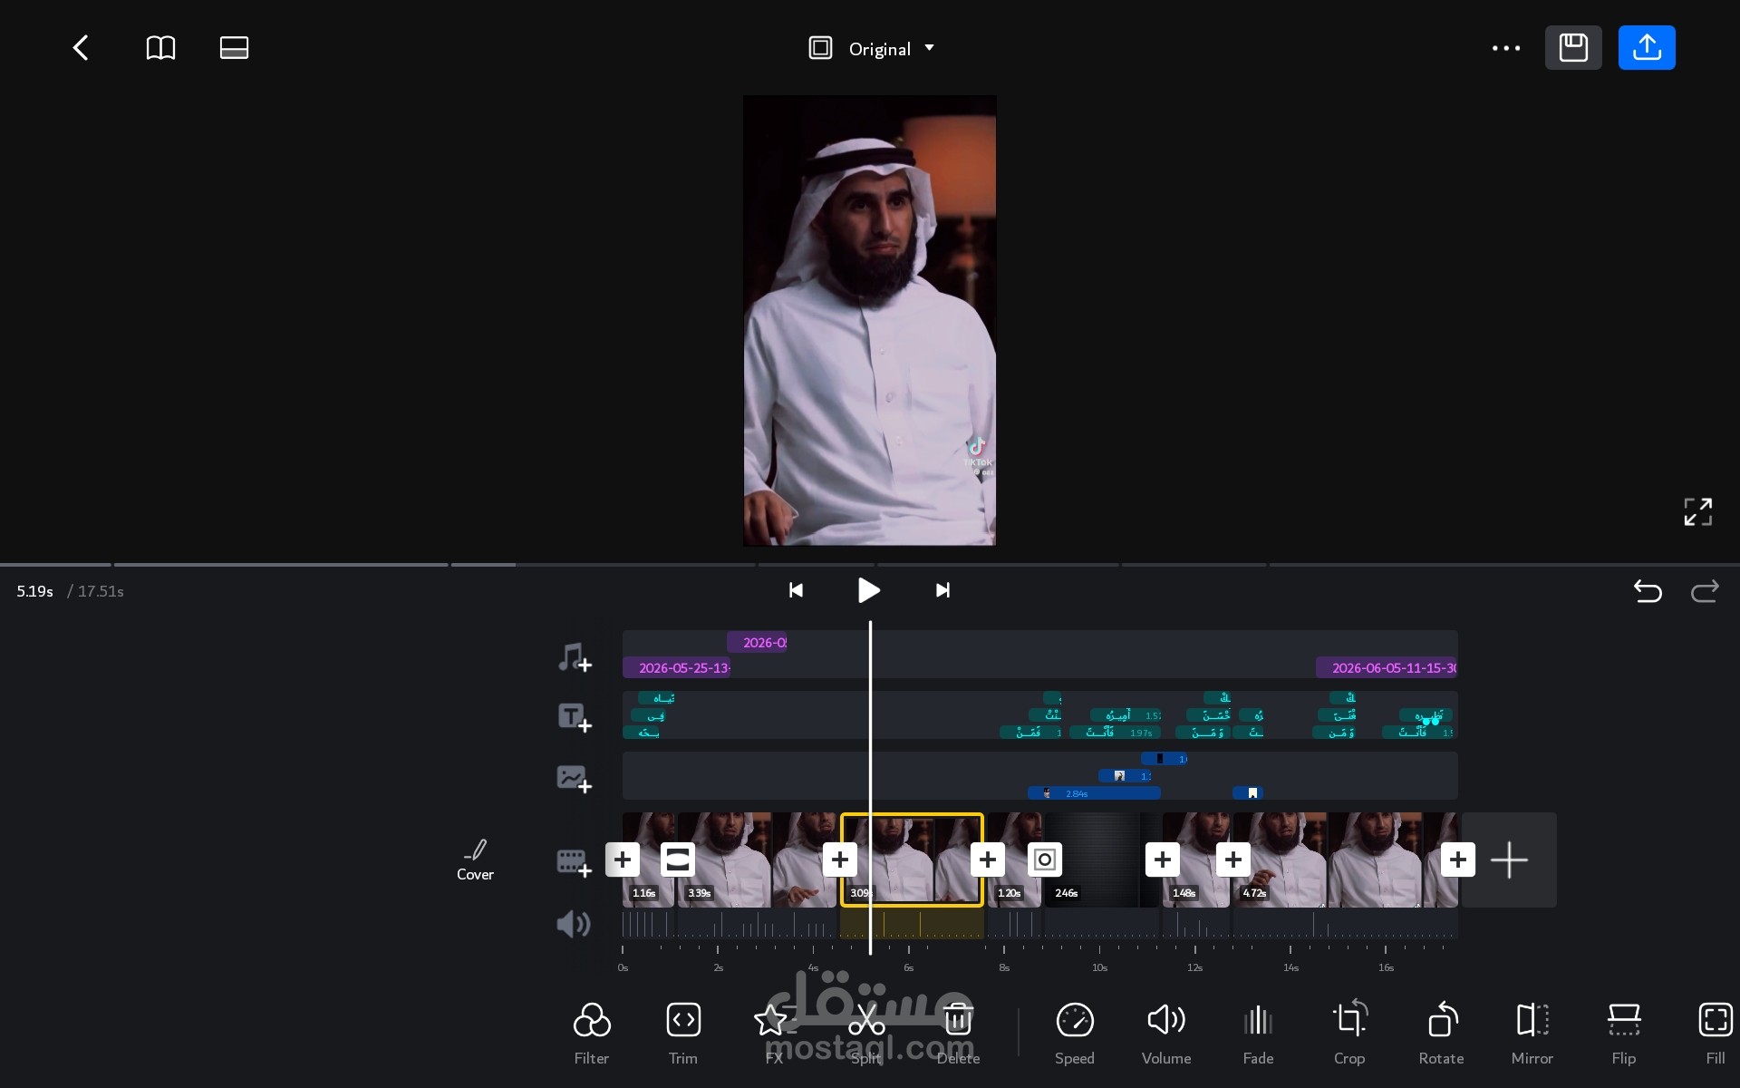Select the dark 2.46s clip
The height and width of the screenshot is (1088, 1740).
coord(1102,860)
